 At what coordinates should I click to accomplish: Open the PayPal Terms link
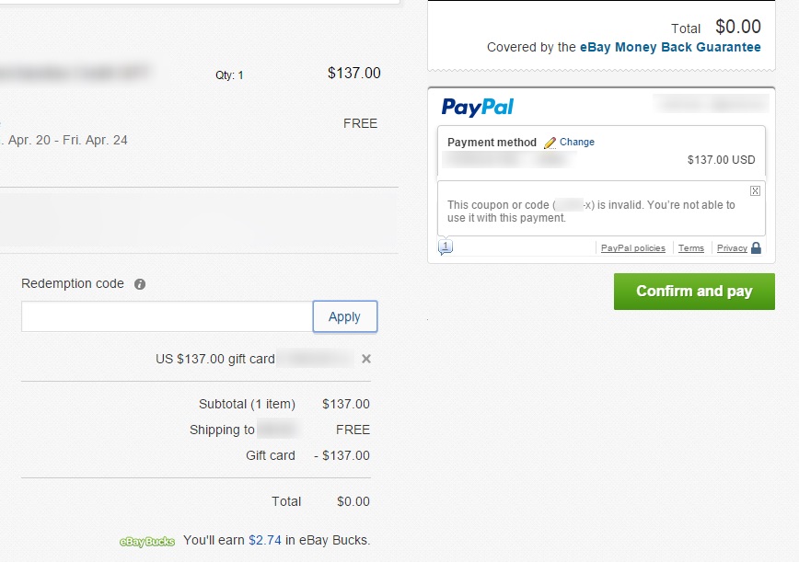tap(691, 248)
